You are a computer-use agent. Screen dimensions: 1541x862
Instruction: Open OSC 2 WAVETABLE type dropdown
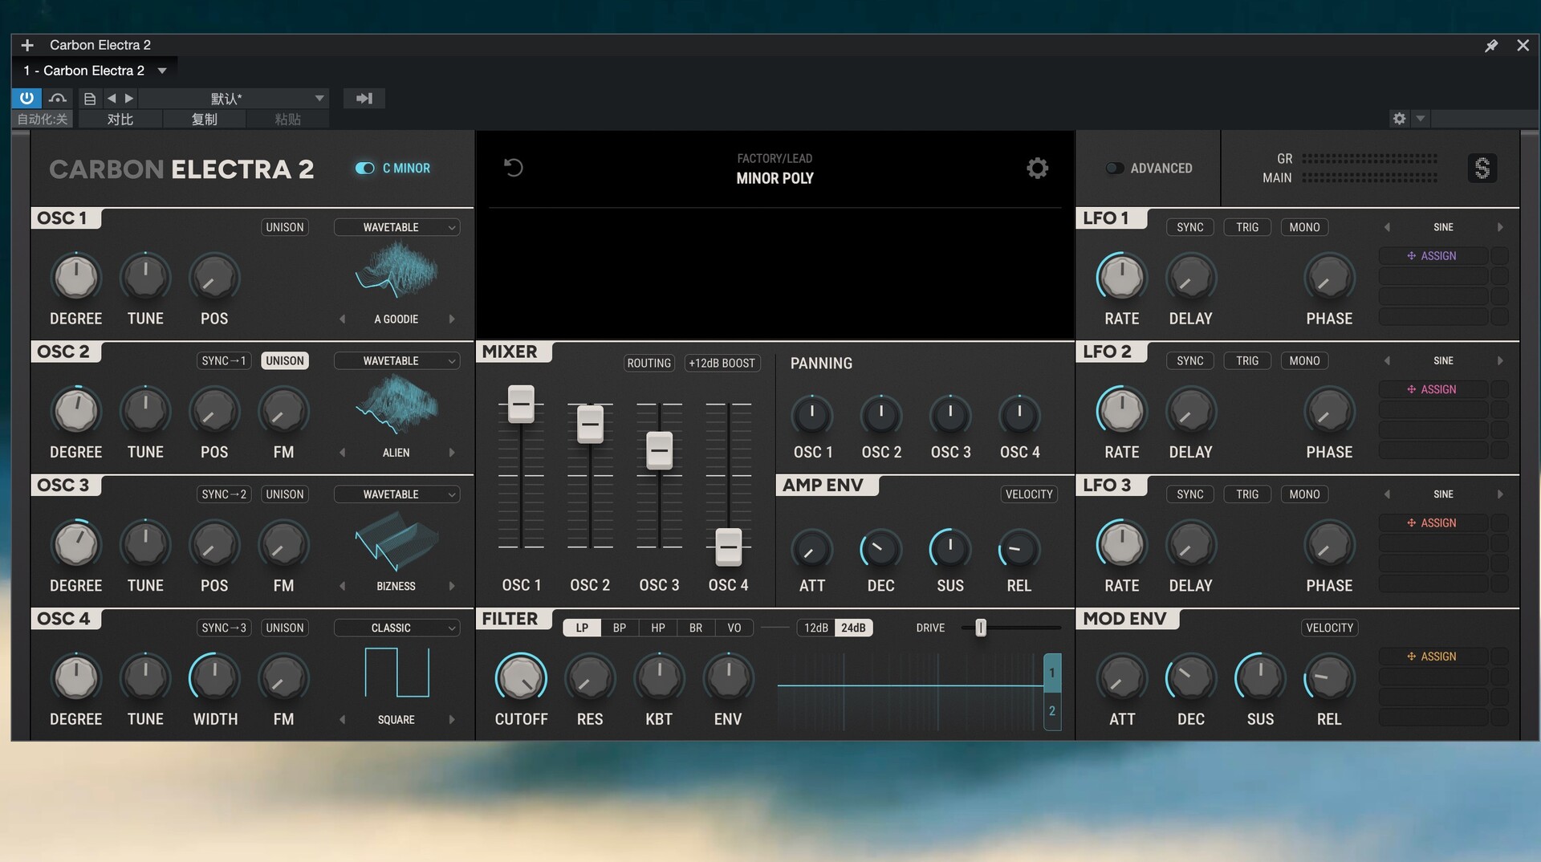pos(396,360)
